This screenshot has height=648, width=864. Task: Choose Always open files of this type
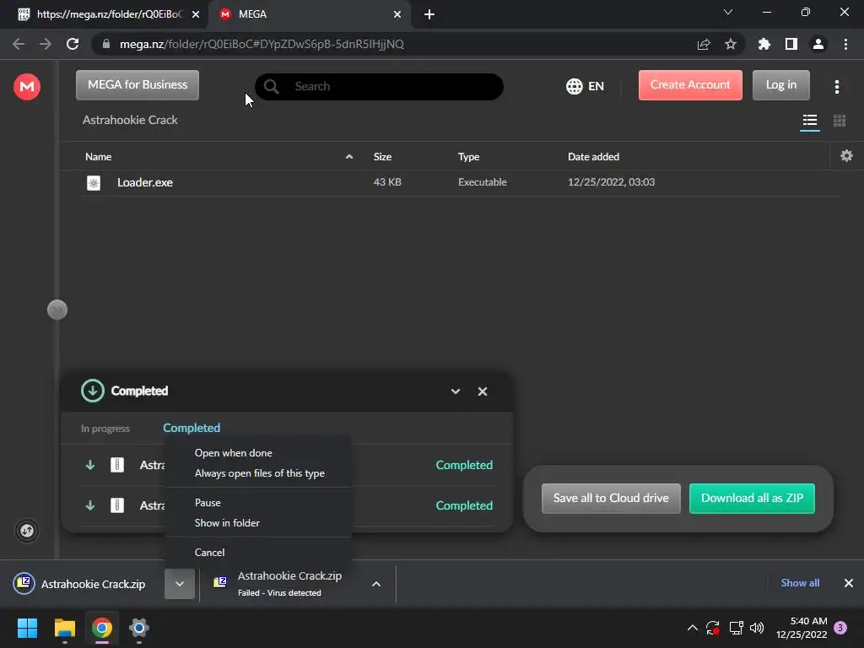(x=260, y=473)
